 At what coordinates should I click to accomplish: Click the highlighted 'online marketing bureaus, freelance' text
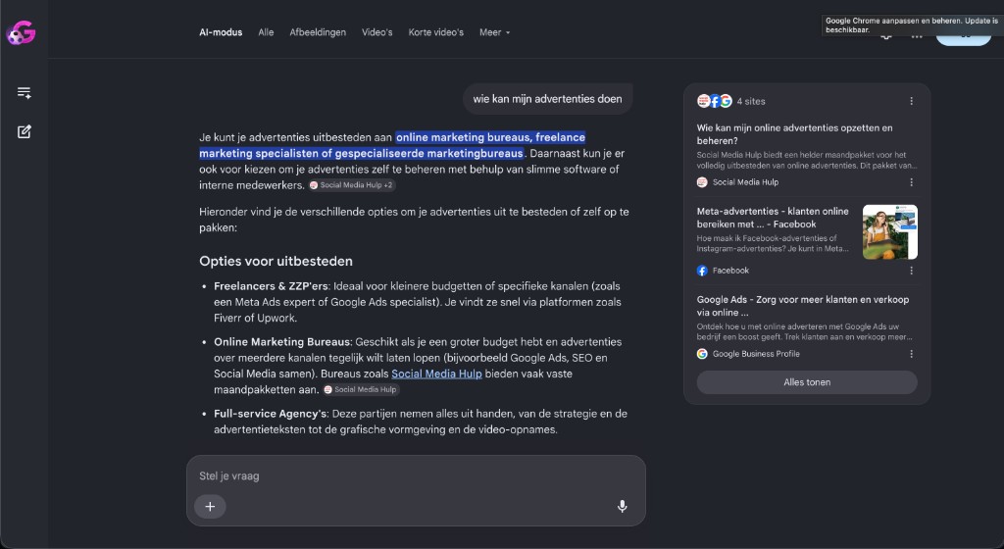[490, 137]
